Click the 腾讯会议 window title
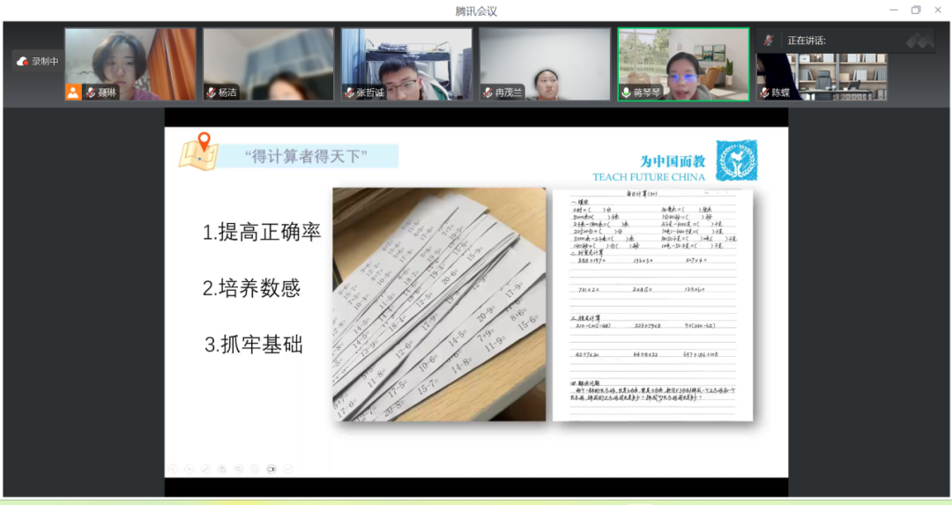This screenshot has width=952, height=505. click(476, 11)
